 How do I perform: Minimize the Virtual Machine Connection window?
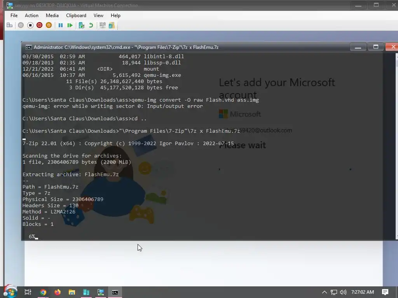coord(358,5)
